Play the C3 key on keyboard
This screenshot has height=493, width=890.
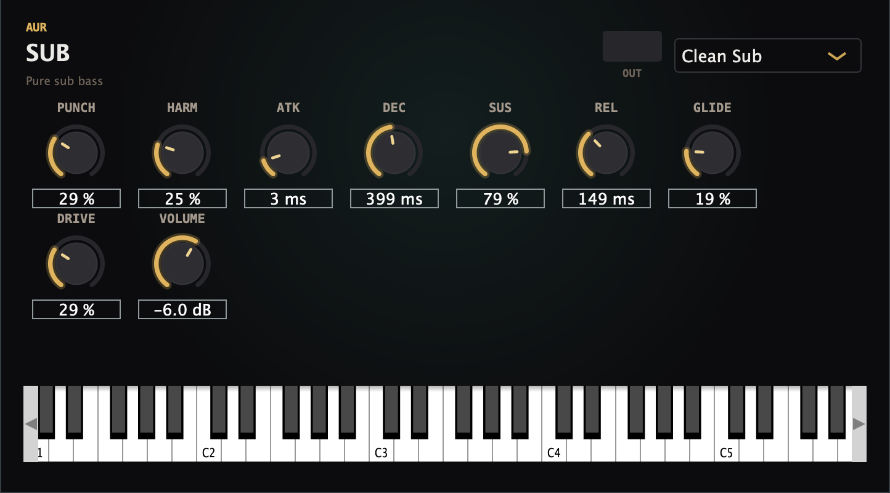click(x=382, y=450)
